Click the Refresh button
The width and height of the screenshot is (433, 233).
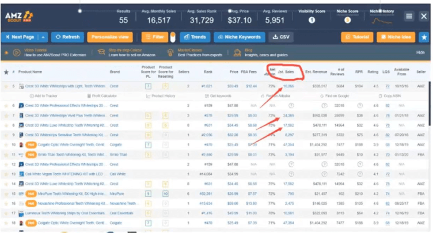coord(67,37)
